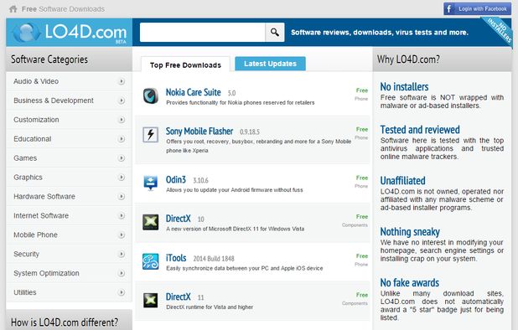Expand the Games category arrow
Screen dimensions: 518x330
[122, 158]
